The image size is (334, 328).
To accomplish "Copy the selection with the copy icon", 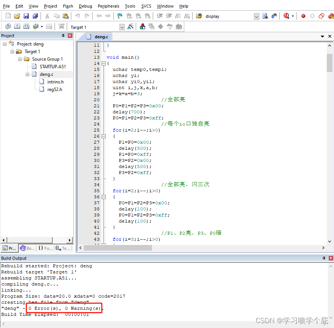I will pyautogui.click(x=56, y=16).
